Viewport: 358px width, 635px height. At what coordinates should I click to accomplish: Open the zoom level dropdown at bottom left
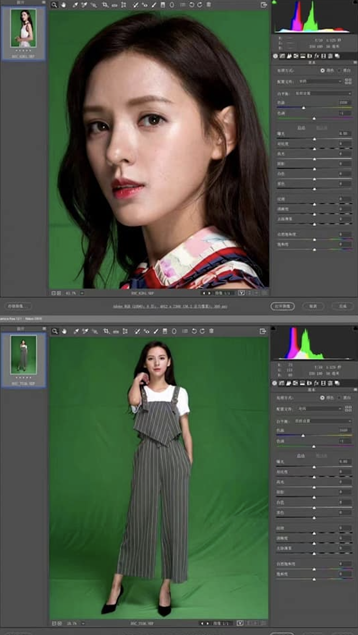pos(74,294)
